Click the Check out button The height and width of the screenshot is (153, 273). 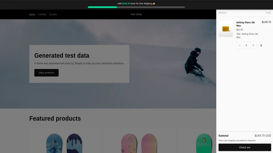[x=245, y=147]
